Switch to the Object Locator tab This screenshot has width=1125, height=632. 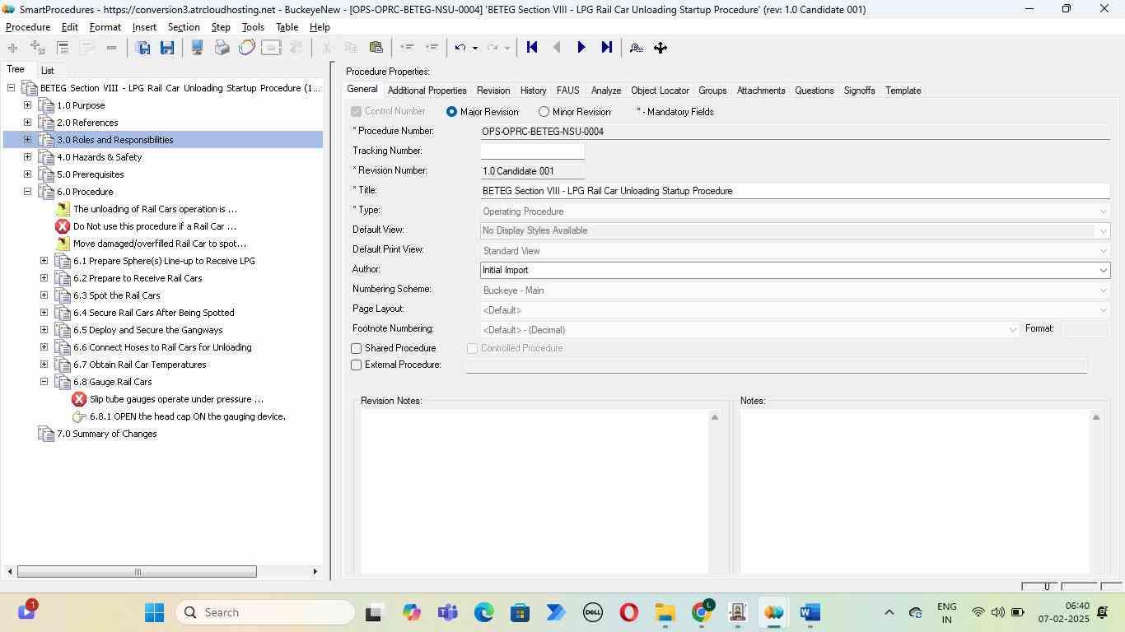(x=660, y=91)
